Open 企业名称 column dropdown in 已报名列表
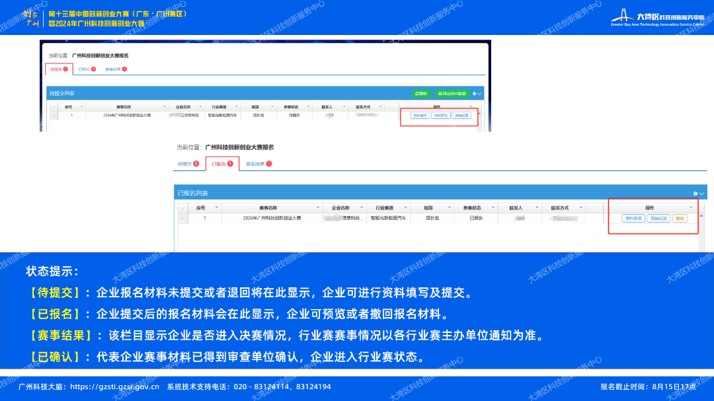This screenshot has height=401, width=714. coord(362,207)
